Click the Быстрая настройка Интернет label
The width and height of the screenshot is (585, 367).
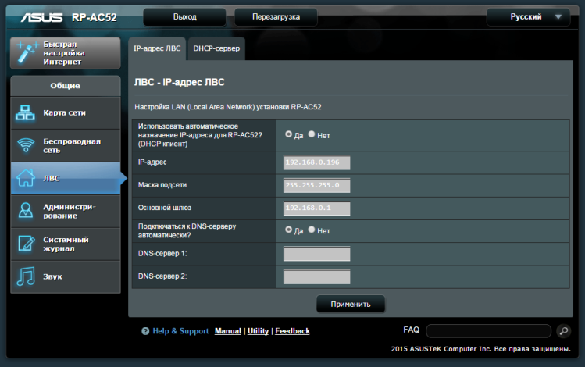pos(64,53)
